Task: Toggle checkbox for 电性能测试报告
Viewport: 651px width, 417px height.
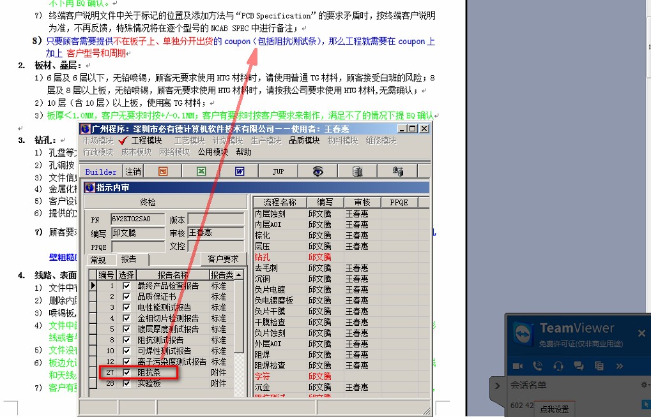Action: click(126, 307)
